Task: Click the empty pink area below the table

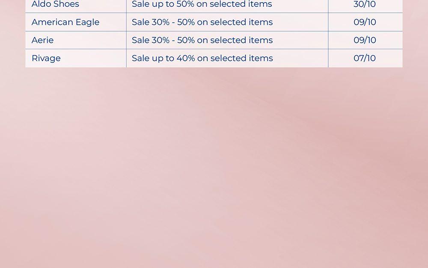Action: (x=214, y=171)
